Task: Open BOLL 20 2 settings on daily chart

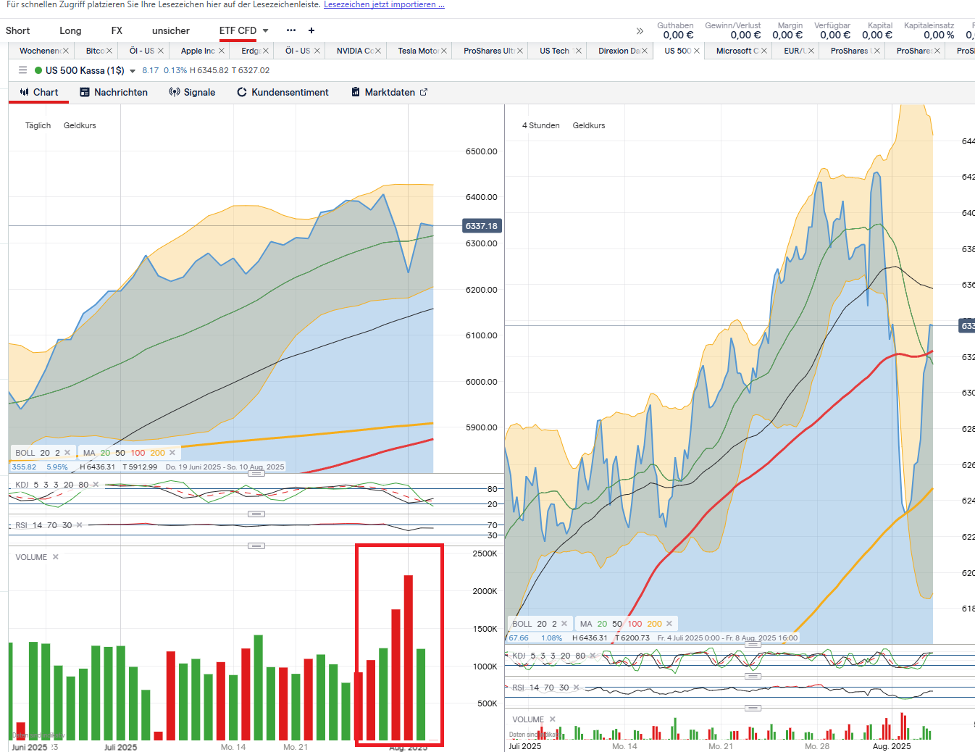Action: pyautogui.click(x=38, y=453)
